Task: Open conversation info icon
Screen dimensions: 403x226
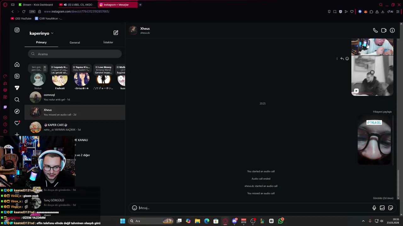Action: click(x=392, y=30)
